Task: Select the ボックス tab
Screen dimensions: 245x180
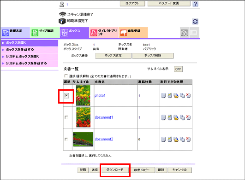Action: tap(75, 32)
